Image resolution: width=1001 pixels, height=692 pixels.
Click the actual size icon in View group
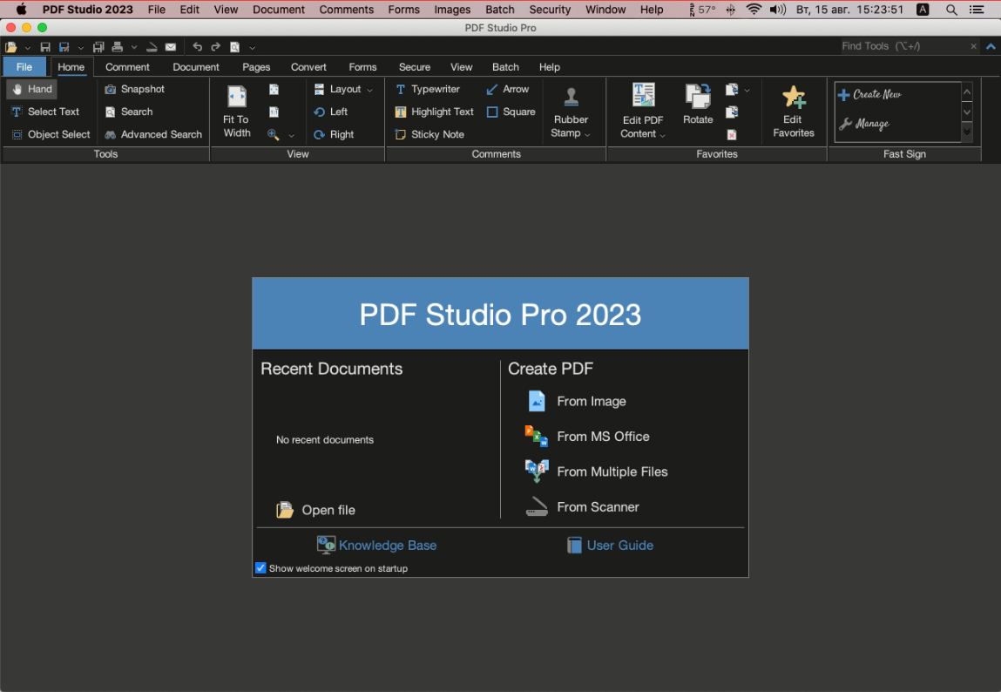tap(274, 112)
